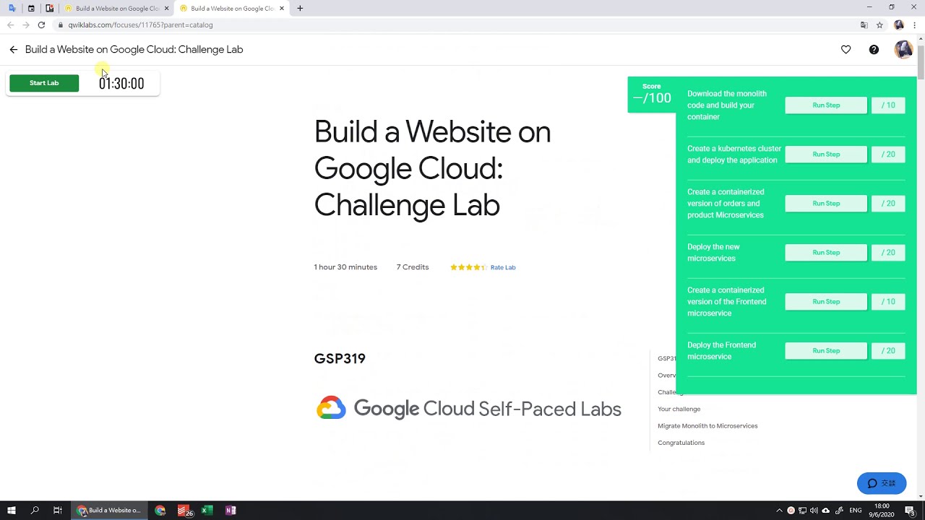The height and width of the screenshot is (520, 925).
Task: Run Step for Deploy the Frontend microservice
Action: 826,351
